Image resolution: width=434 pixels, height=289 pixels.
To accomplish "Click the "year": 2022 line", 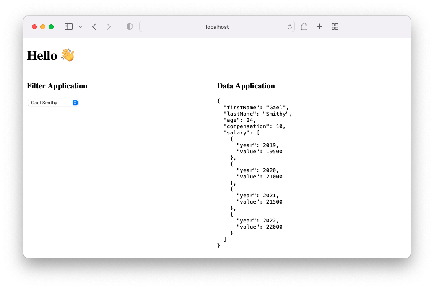I will [x=257, y=221].
